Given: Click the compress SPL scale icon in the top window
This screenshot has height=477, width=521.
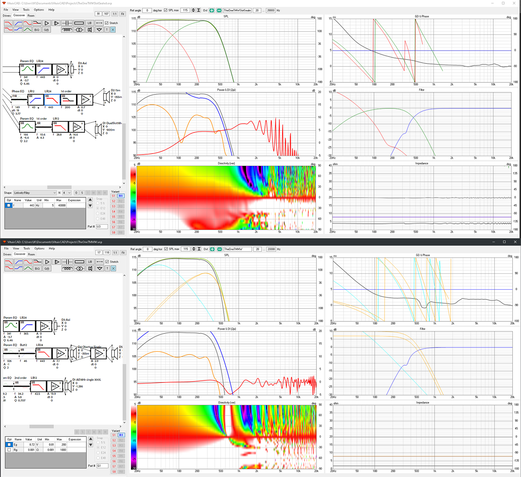Looking at the screenshot, I should (199, 10).
